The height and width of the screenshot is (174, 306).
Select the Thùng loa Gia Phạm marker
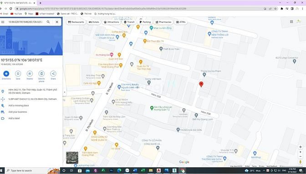pyautogui.click(x=204, y=75)
